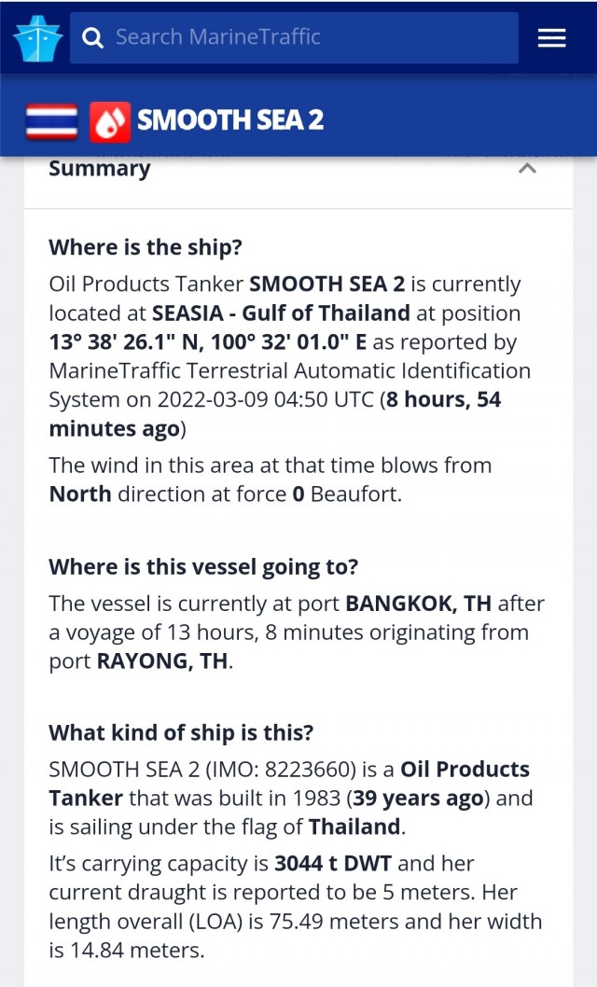Image resolution: width=597 pixels, height=987 pixels.
Task: Click the MarineTraffic ship logo
Action: [x=37, y=37]
